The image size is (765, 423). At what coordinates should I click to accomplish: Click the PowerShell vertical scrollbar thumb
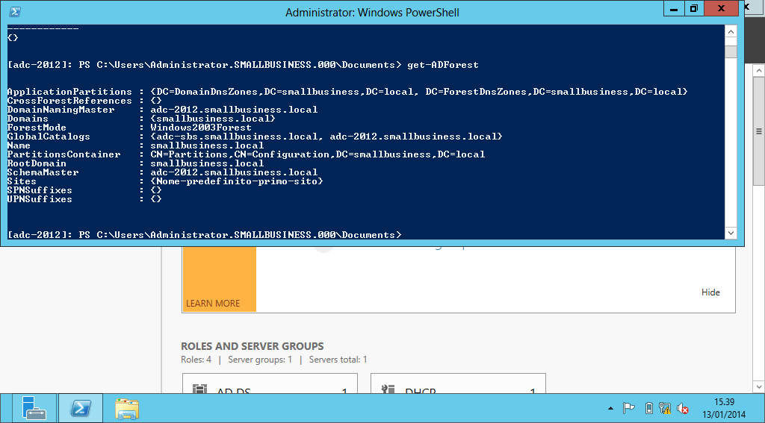pyautogui.click(x=731, y=51)
